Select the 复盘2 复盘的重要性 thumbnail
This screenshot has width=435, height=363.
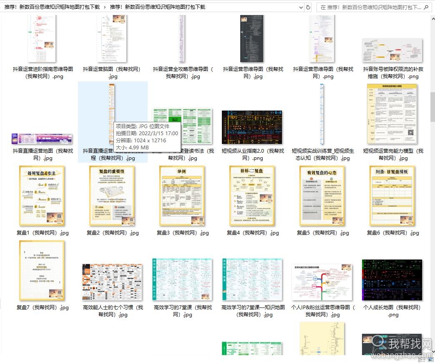tap(112, 196)
